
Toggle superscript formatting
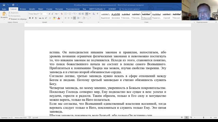46,18
